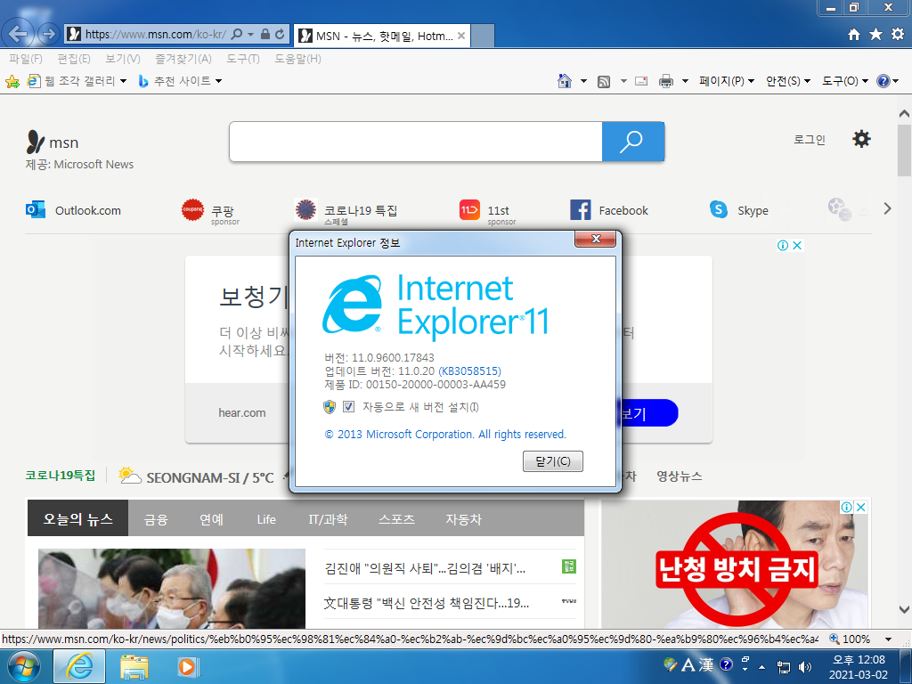
Task: Click SEONGNAM-SI / 5°C weather
Action: [197, 477]
